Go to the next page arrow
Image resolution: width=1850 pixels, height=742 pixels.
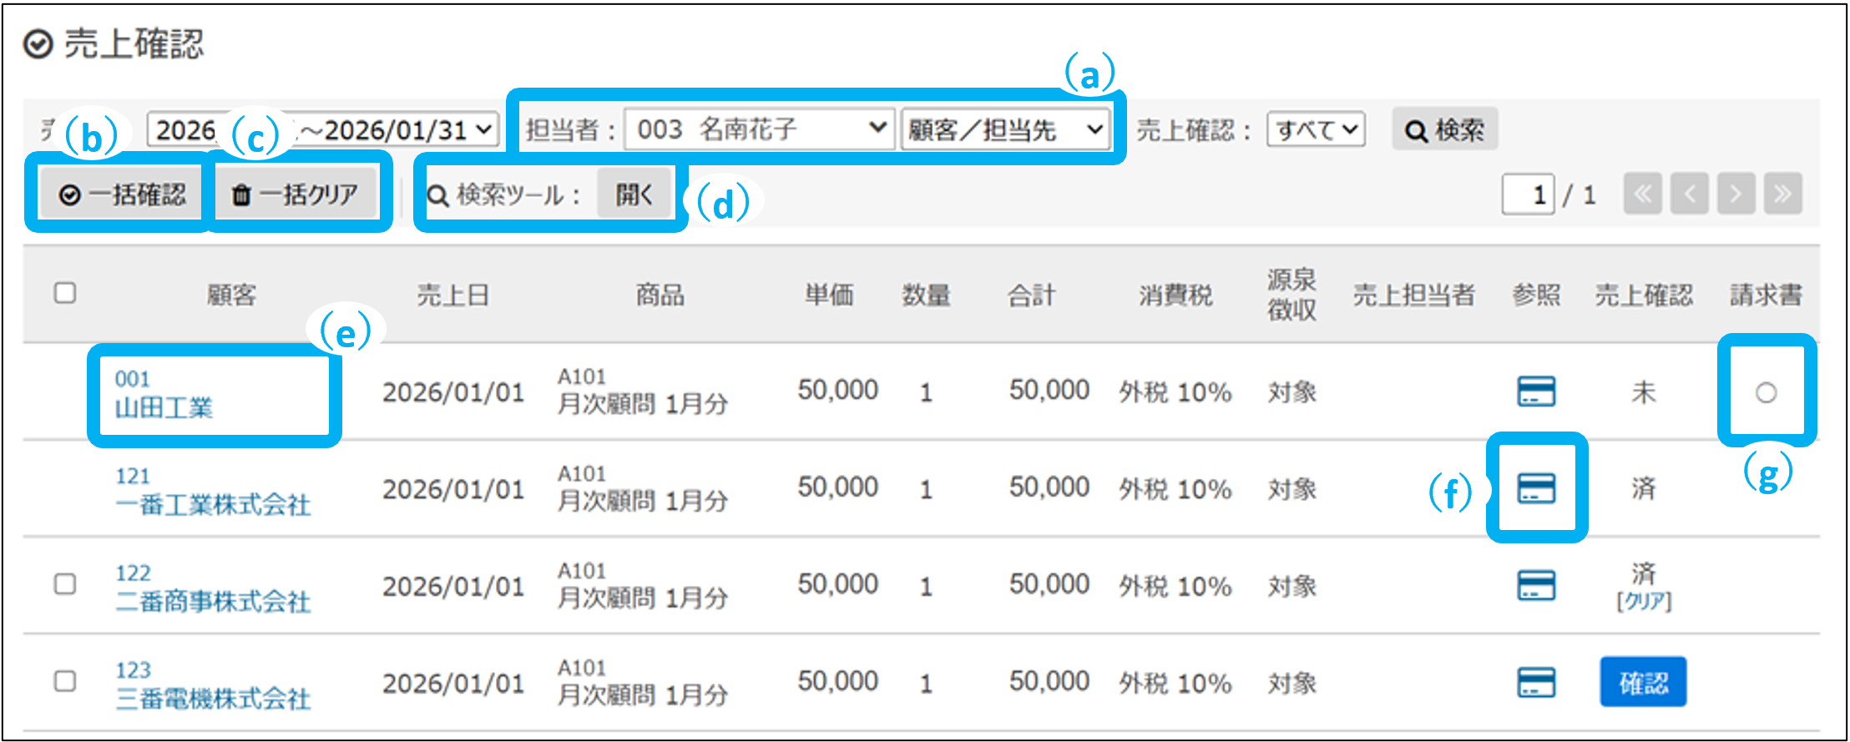click(1736, 194)
